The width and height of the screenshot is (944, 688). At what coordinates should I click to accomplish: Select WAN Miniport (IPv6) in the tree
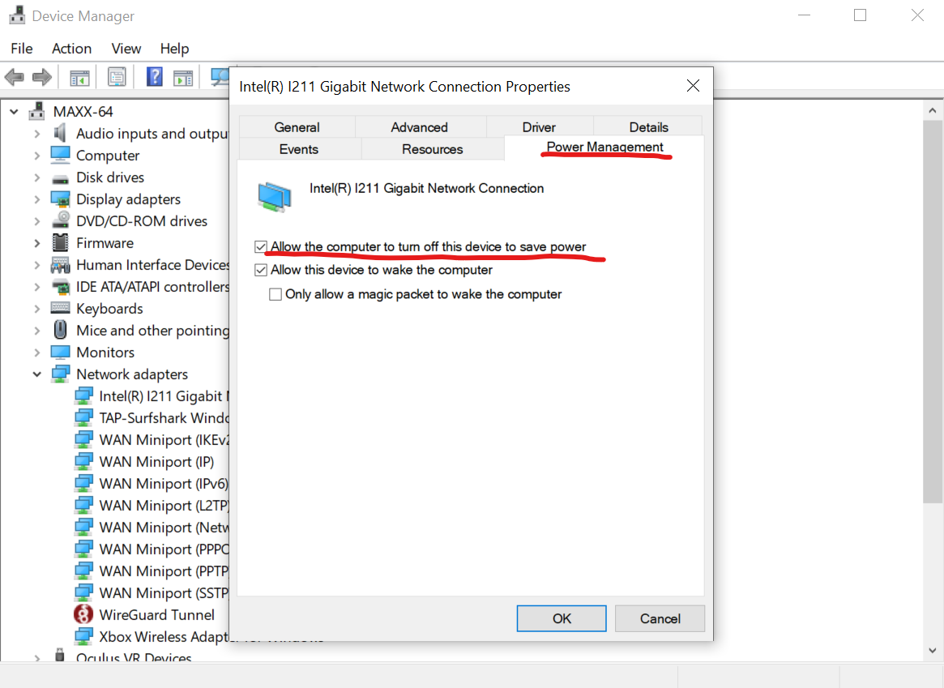[163, 483]
